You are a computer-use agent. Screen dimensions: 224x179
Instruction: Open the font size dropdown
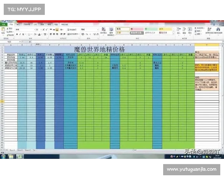pyautogui.click(x=37, y=29)
